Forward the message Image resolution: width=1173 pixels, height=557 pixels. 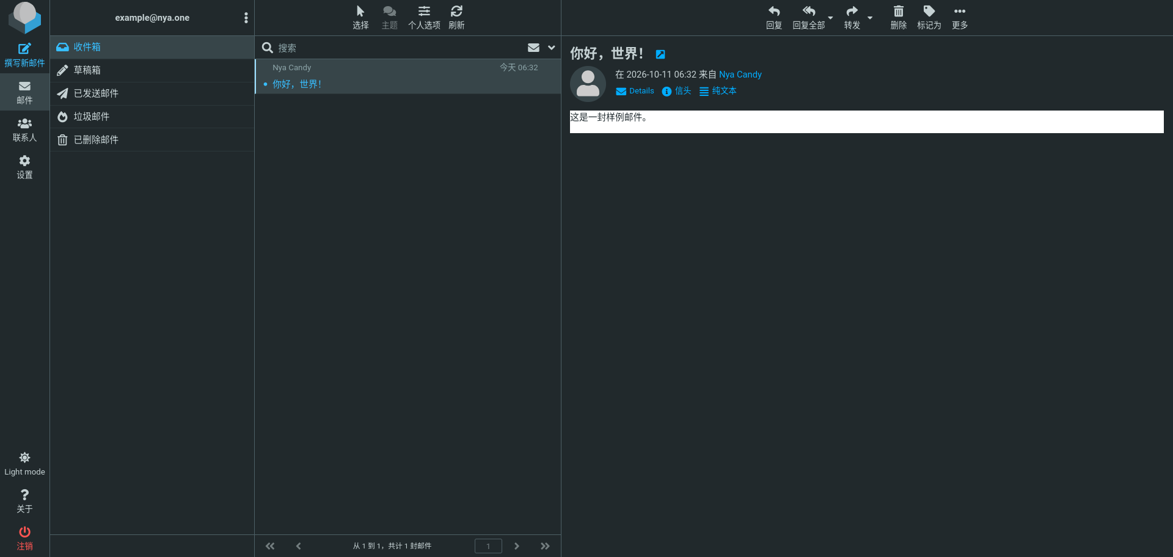click(x=852, y=18)
